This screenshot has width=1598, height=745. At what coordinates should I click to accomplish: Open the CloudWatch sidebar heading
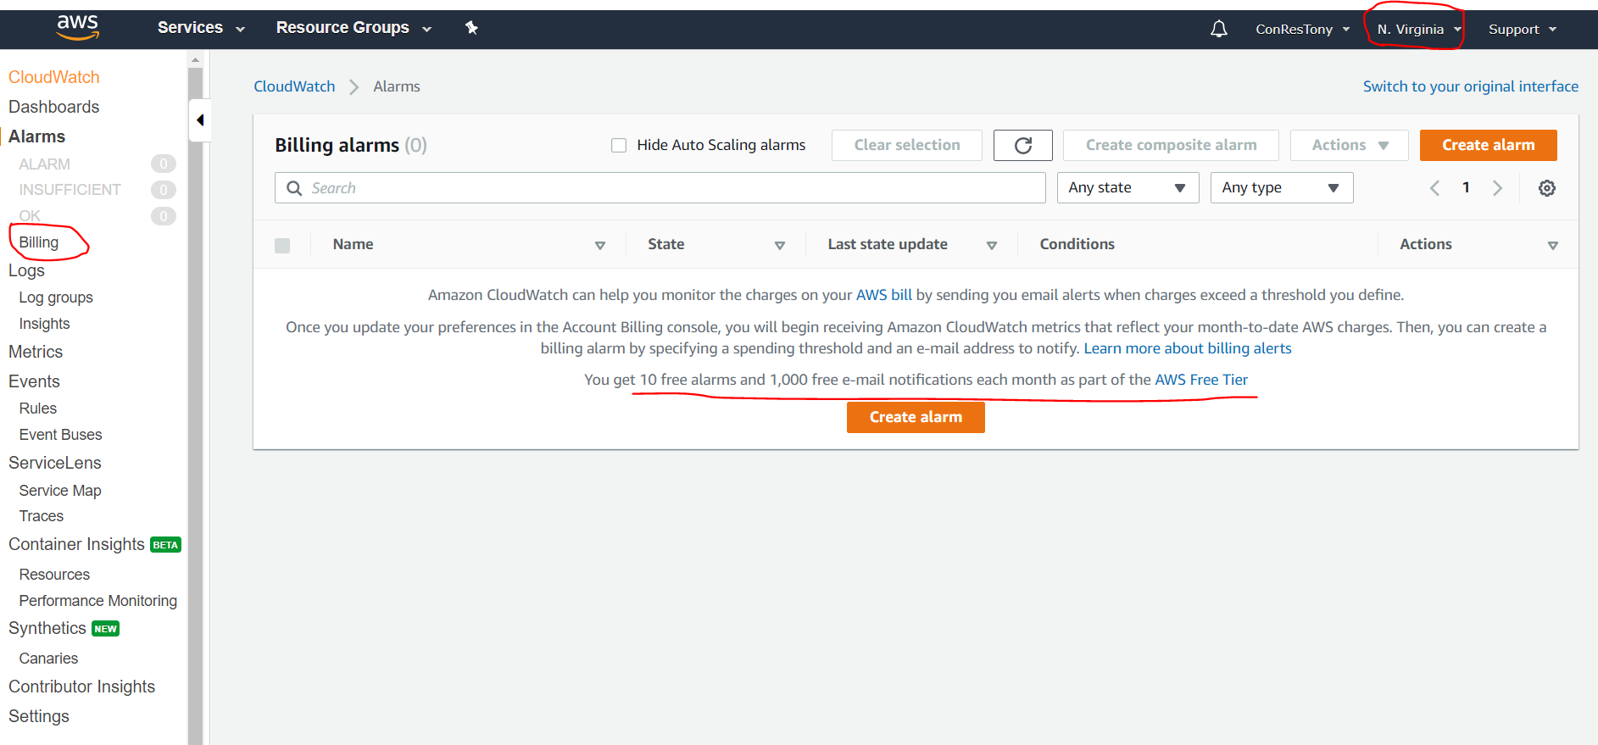pos(54,77)
